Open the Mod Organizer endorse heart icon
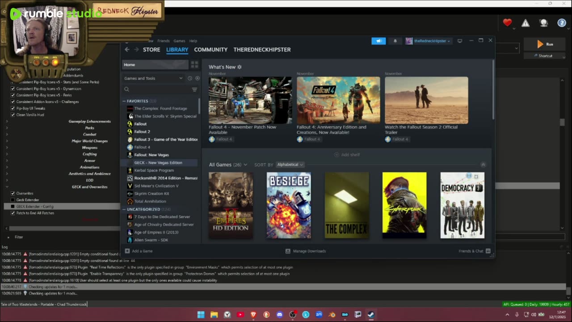Image resolution: width=572 pixels, height=322 pixels. [x=507, y=23]
